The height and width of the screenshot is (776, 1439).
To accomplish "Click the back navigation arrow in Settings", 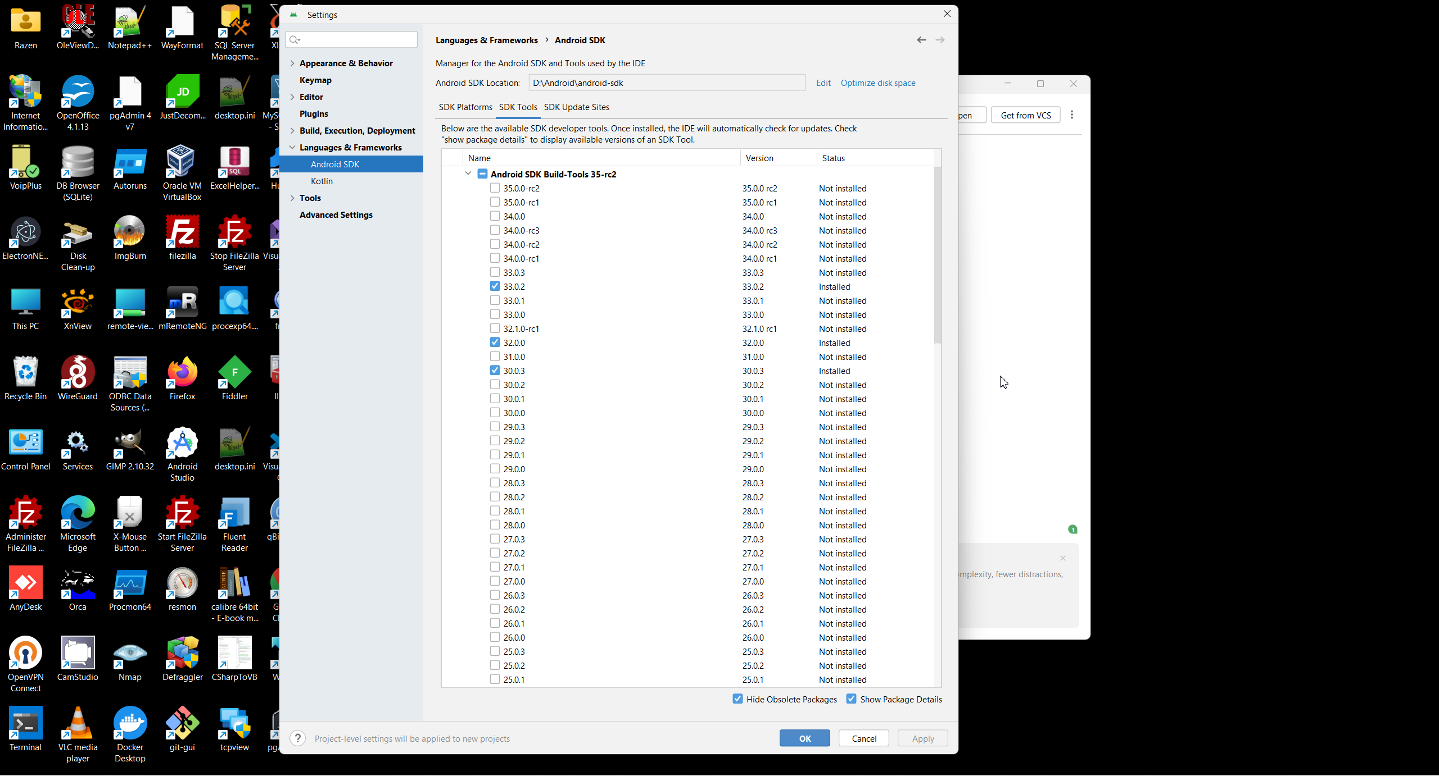I will 921,40.
